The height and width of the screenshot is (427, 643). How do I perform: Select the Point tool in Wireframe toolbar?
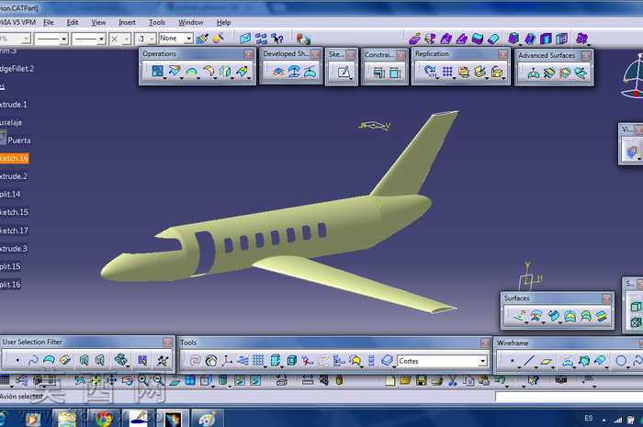click(513, 361)
